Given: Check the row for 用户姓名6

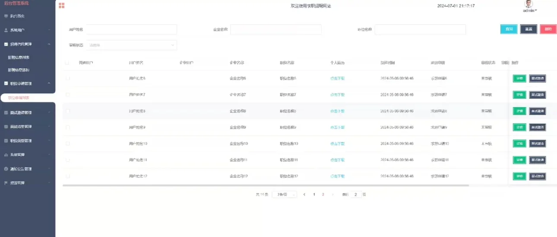Looking at the screenshot, I should pyautogui.click(x=67, y=78).
